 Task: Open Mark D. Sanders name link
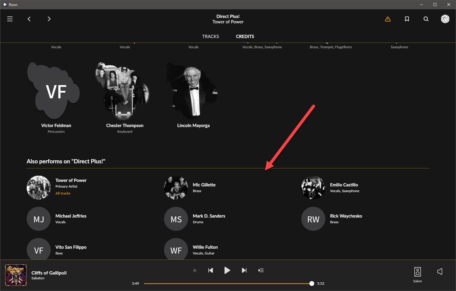pyautogui.click(x=209, y=216)
